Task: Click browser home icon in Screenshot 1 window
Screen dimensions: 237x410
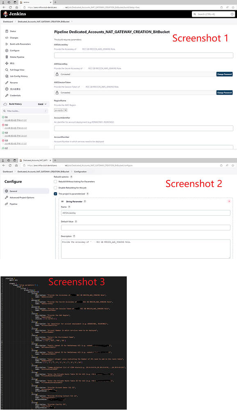Action: coord(16,7)
